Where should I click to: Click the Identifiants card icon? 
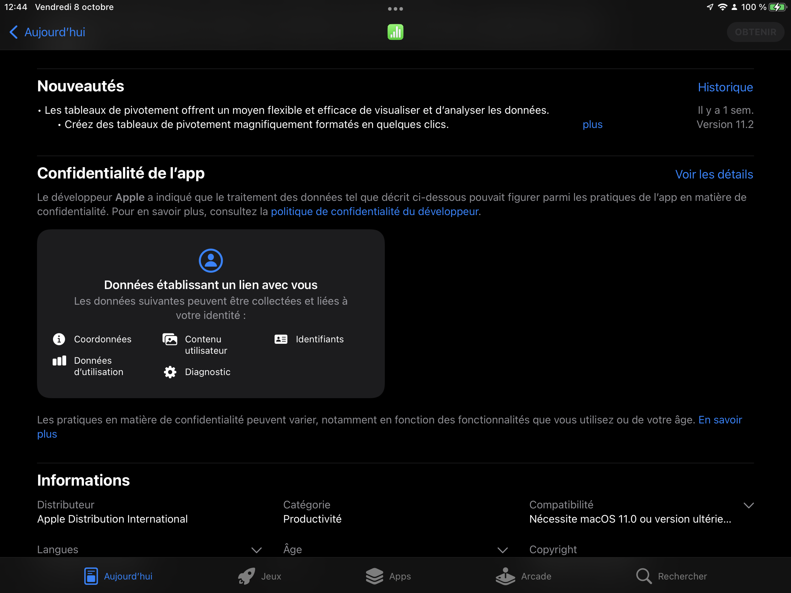click(281, 339)
